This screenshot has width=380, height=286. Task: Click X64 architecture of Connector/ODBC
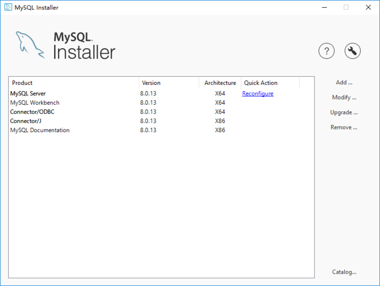(x=220, y=112)
